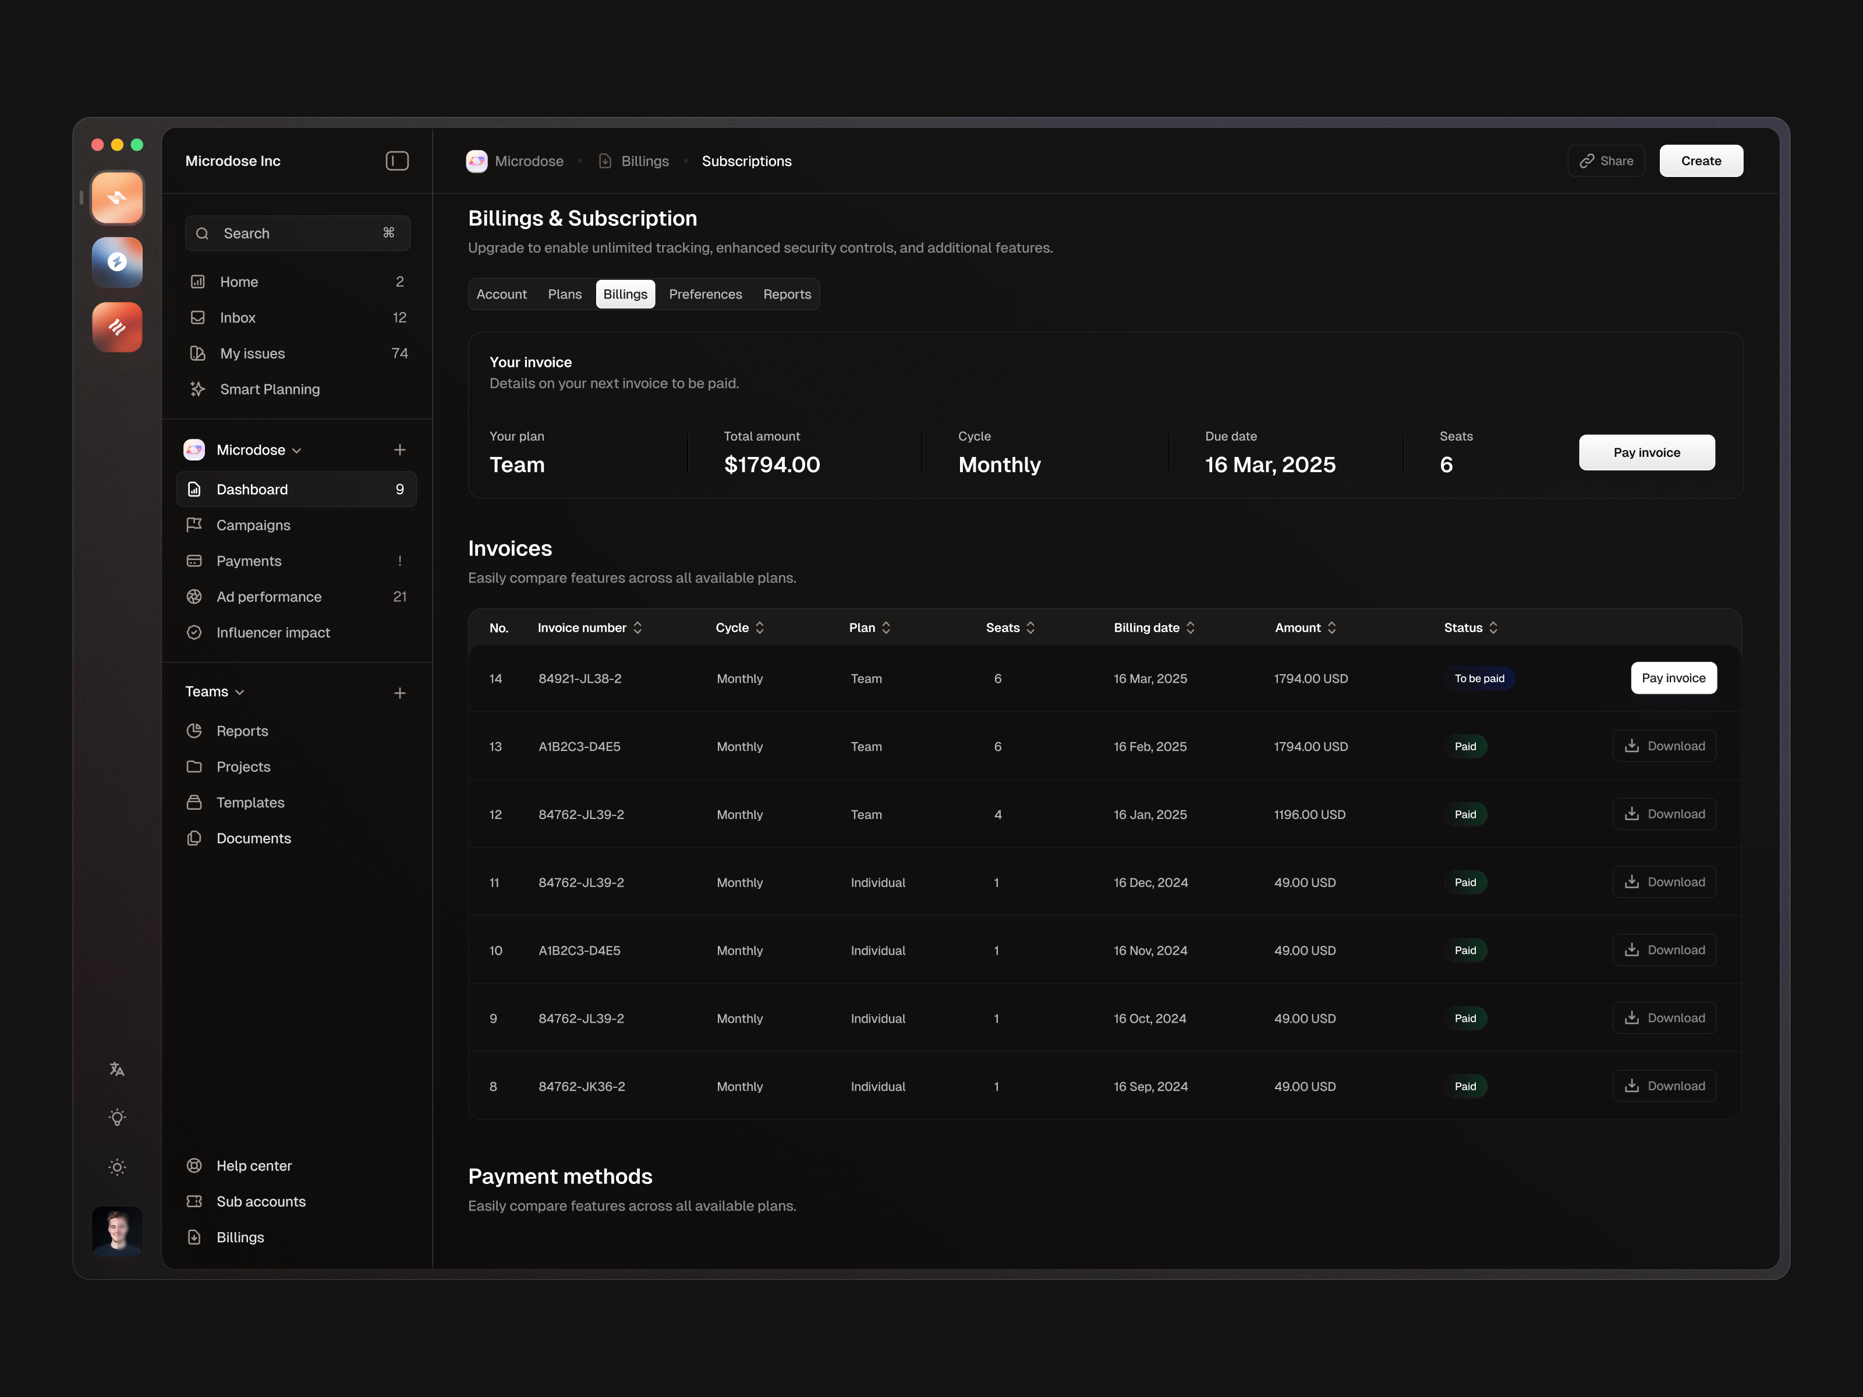Download invoice number 13

1664,746
